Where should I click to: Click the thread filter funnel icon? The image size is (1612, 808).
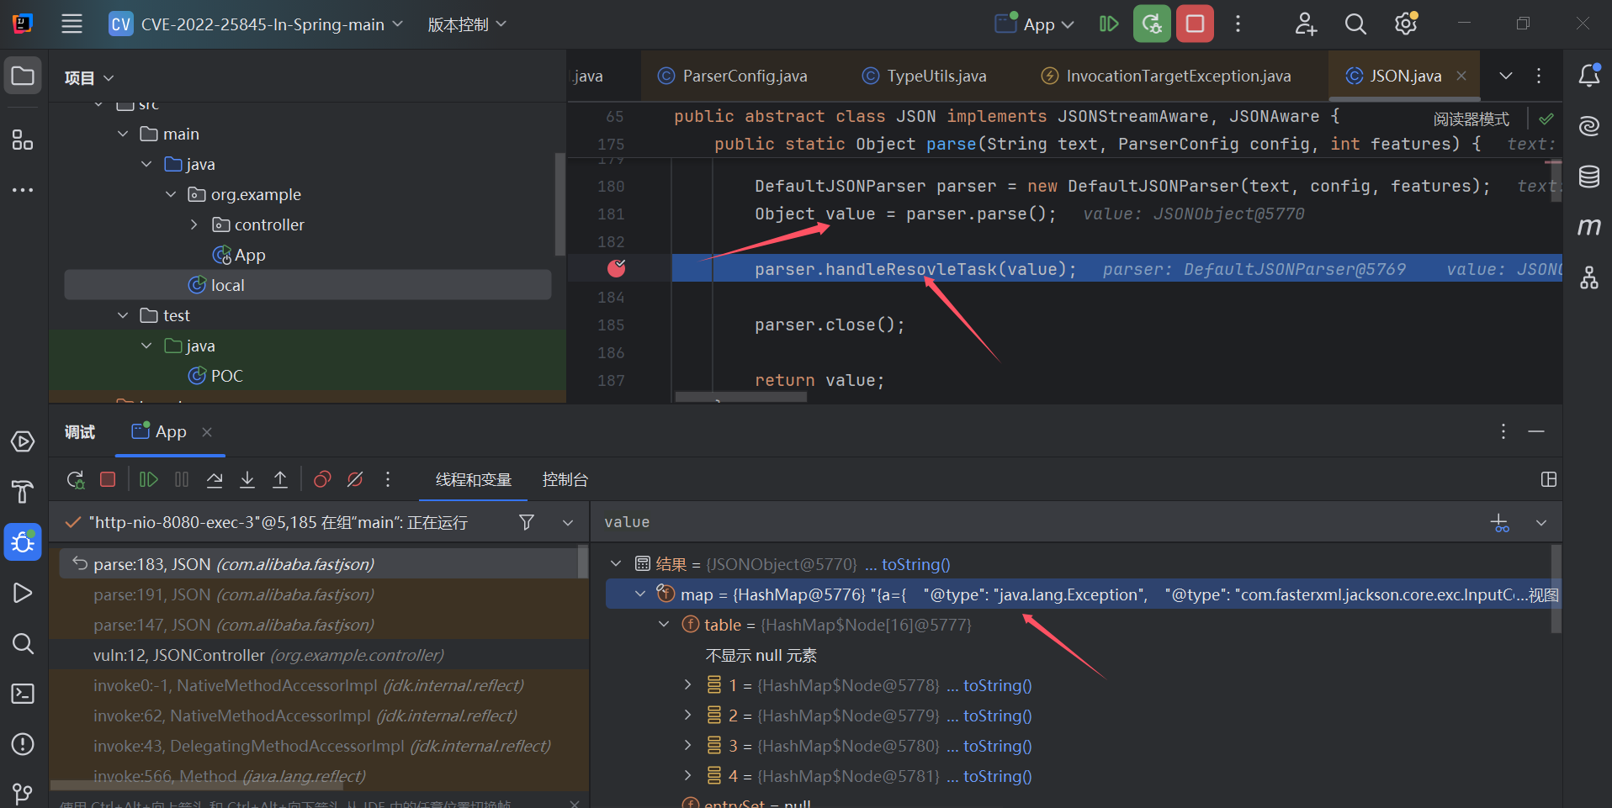(527, 522)
